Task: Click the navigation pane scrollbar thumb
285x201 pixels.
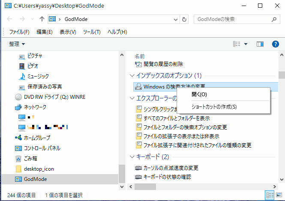Action: click(122, 174)
